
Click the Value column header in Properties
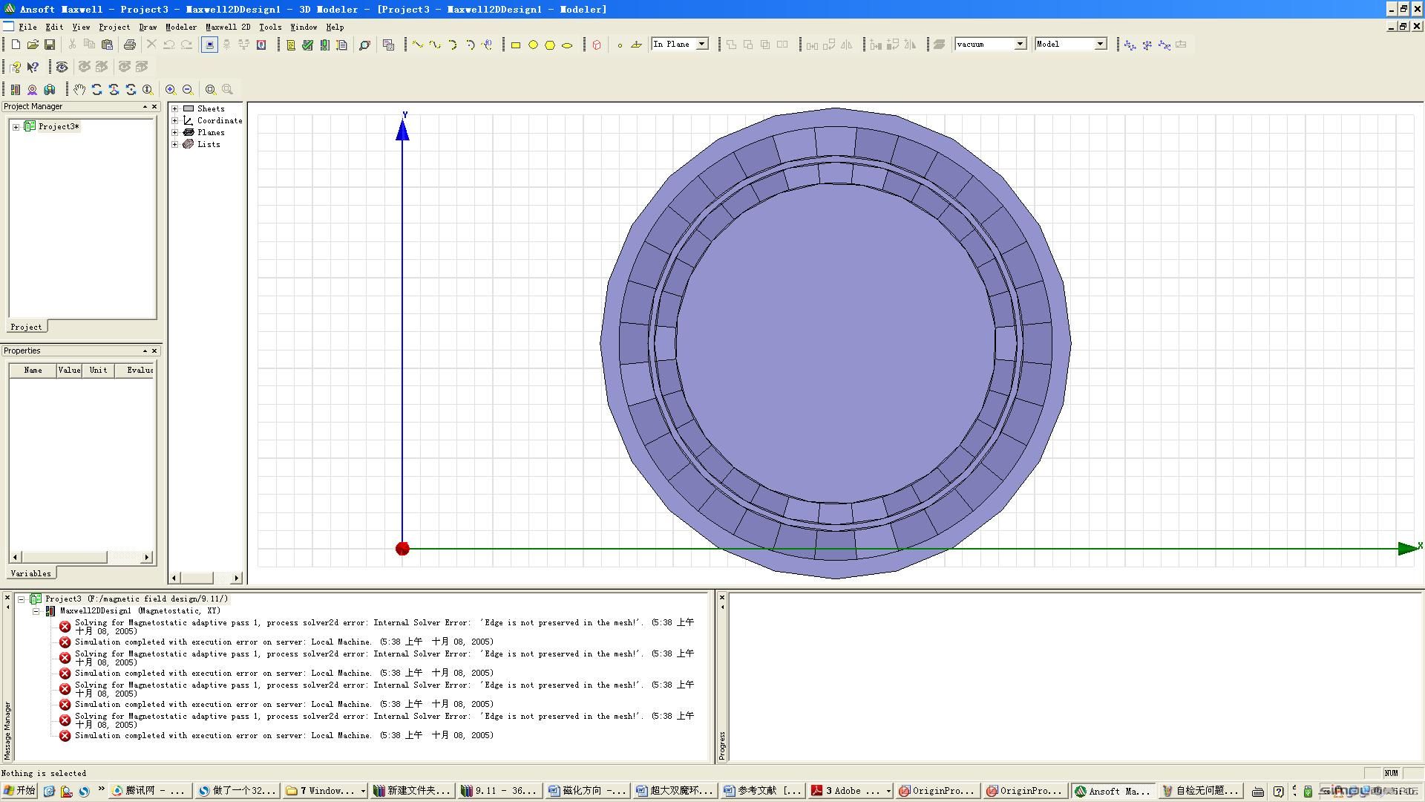(69, 370)
